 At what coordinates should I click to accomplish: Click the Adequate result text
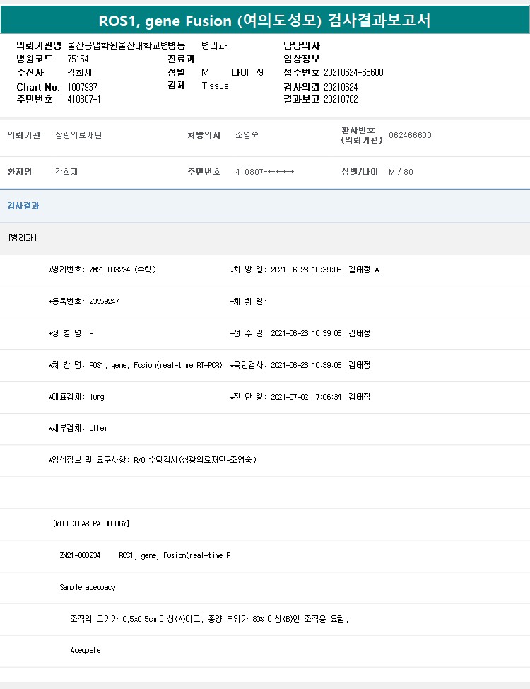pyautogui.click(x=86, y=650)
